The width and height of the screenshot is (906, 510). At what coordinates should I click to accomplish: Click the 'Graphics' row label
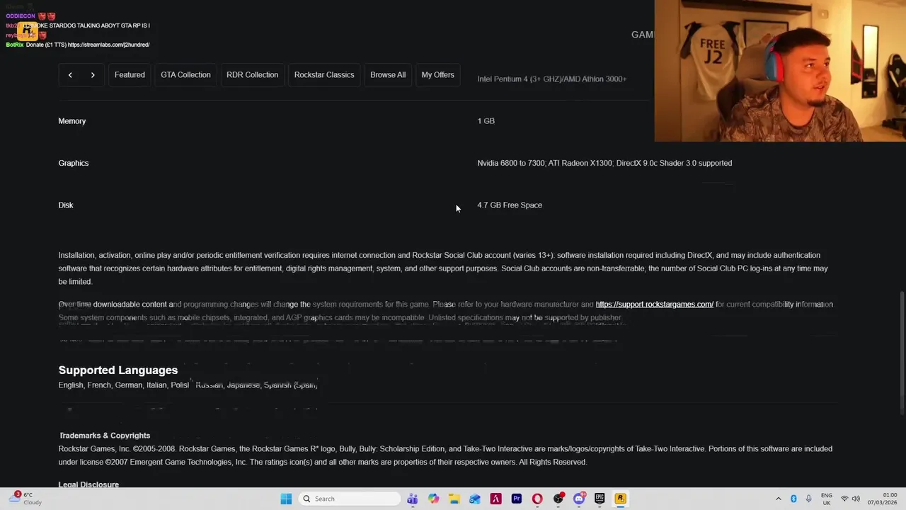point(74,163)
